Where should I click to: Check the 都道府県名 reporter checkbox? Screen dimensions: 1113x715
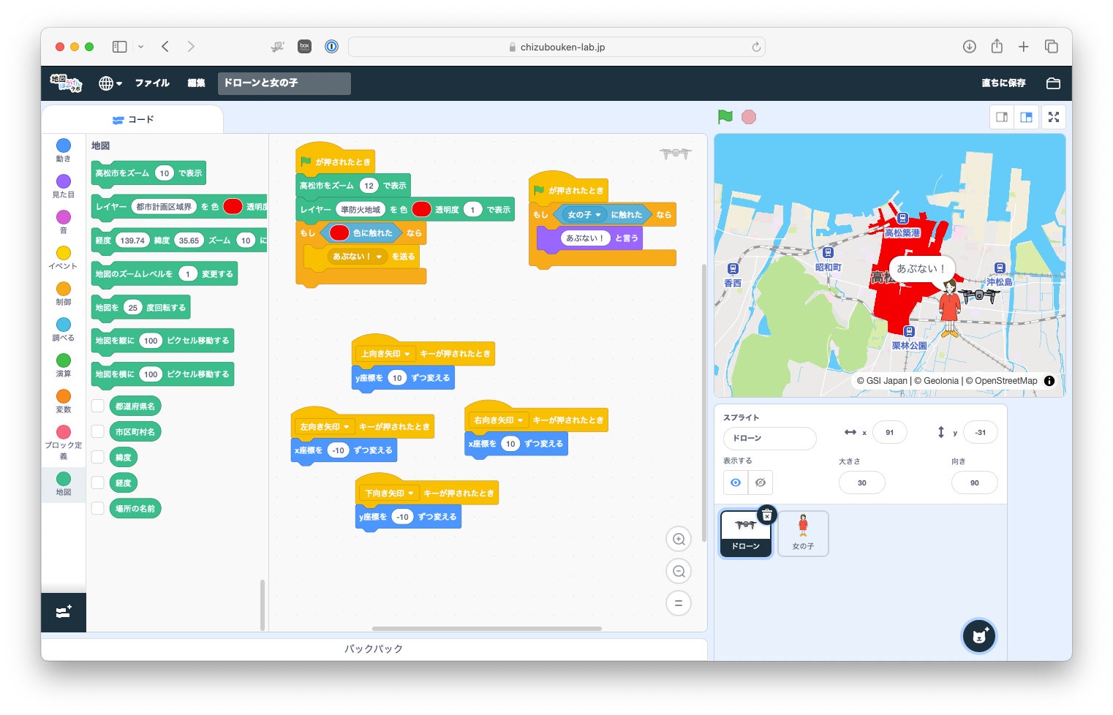click(97, 406)
